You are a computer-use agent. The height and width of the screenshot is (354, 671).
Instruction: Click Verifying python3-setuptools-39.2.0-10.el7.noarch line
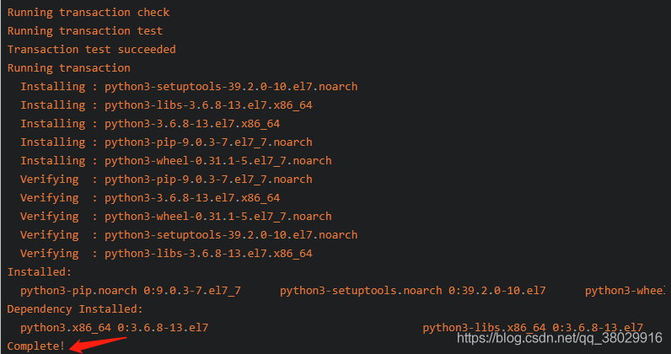189,235
